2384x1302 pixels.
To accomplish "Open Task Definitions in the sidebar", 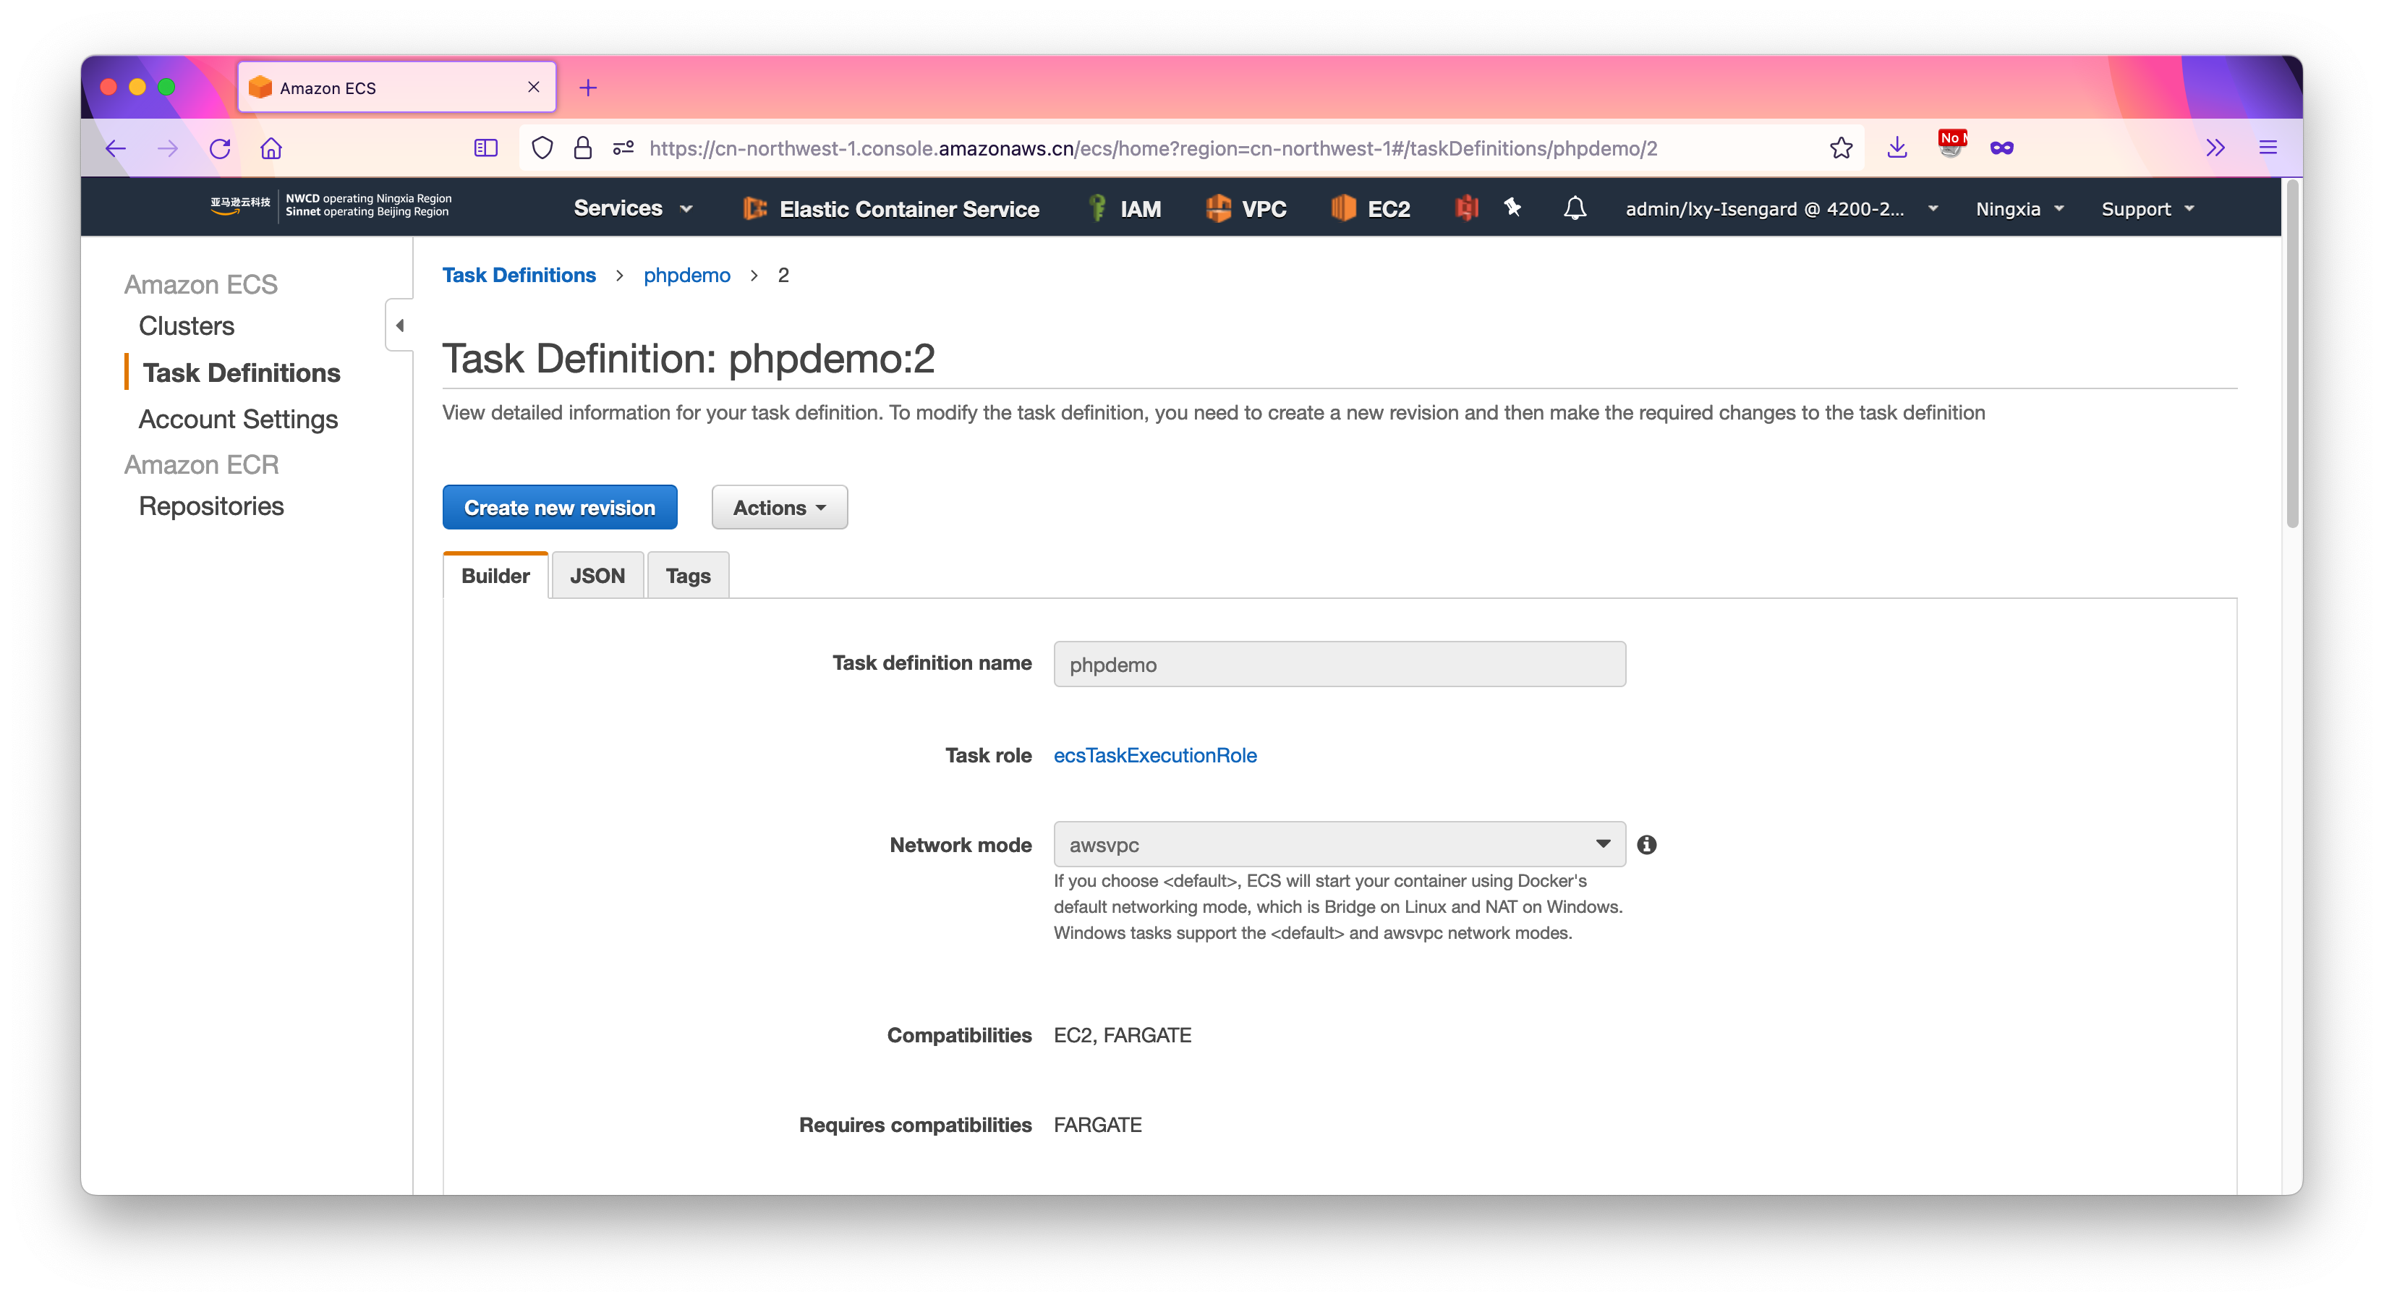I will click(242, 373).
